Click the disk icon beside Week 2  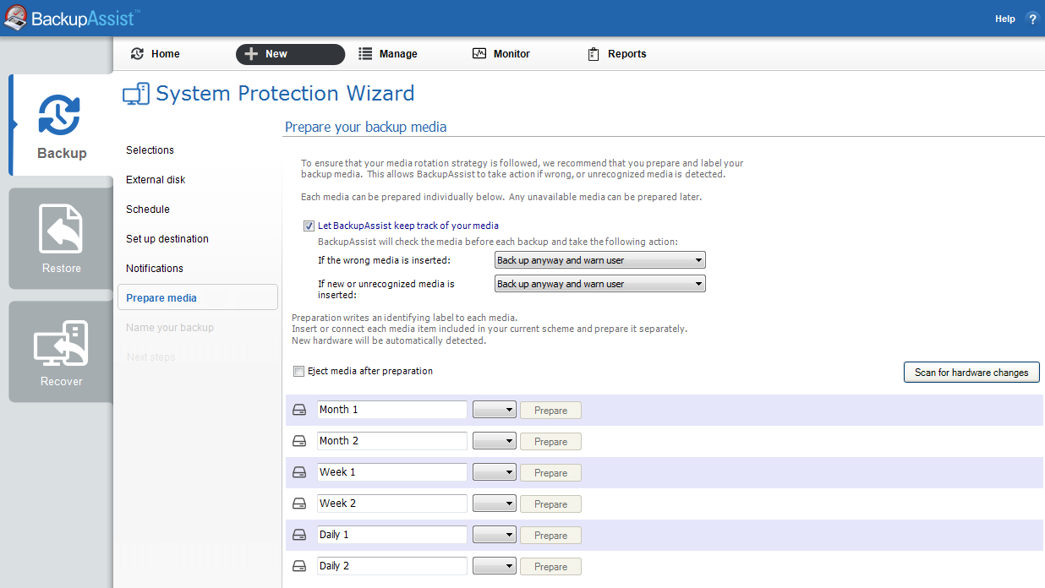(x=299, y=504)
